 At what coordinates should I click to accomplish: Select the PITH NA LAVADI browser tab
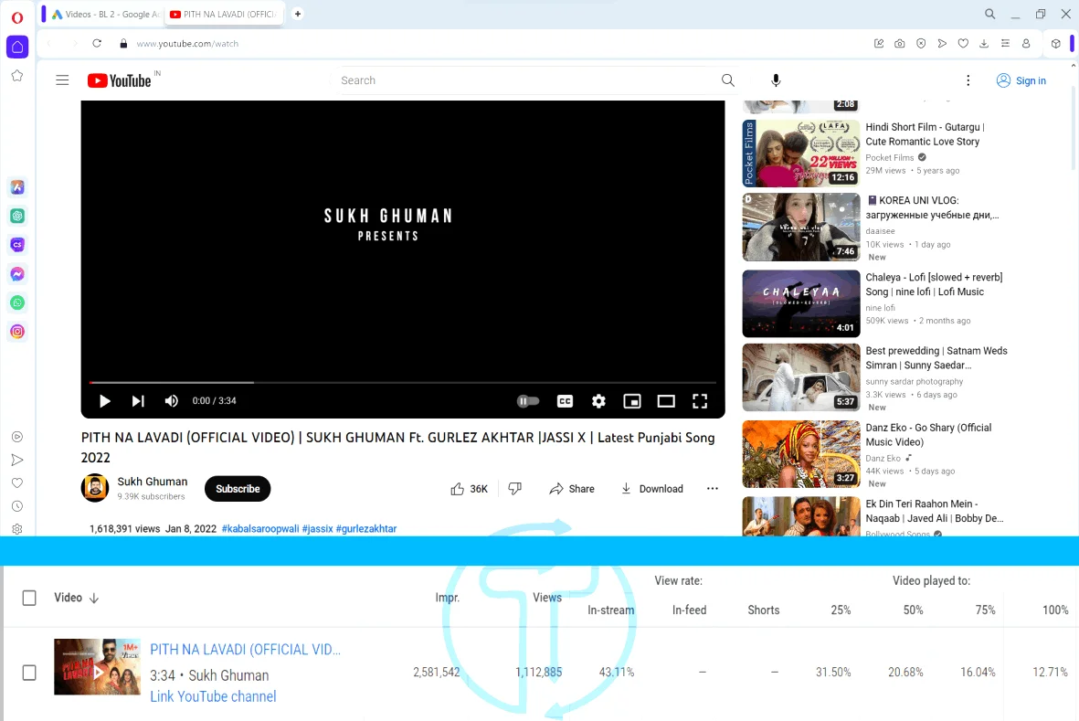pyautogui.click(x=223, y=14)
